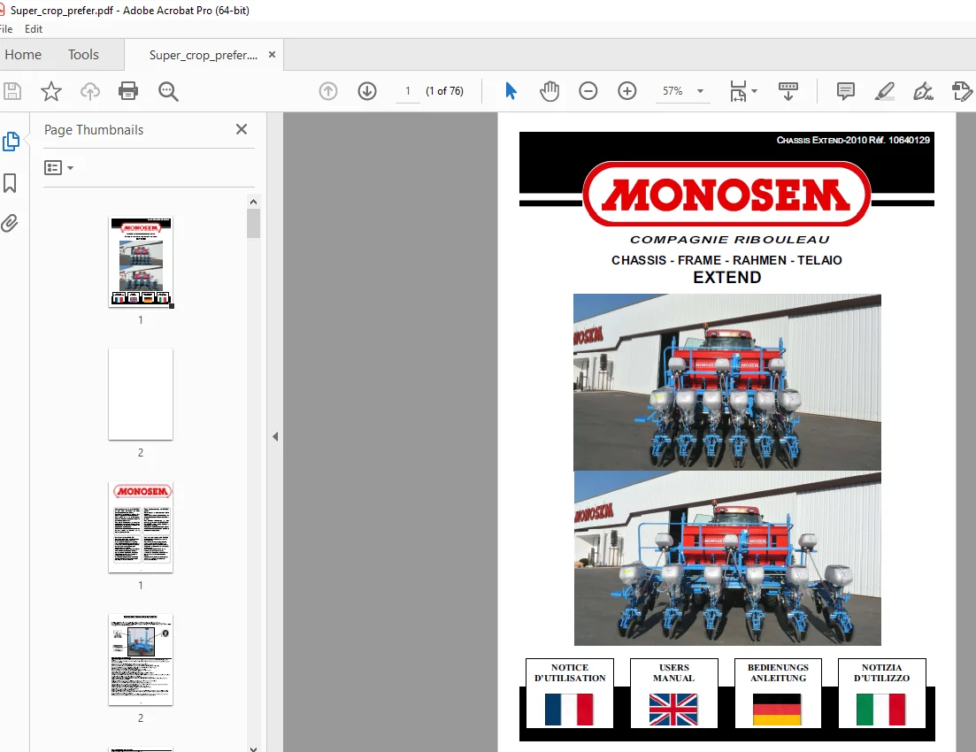Click "COMPAGNIE RIBOULEAU" text
976x752 pixels.
click(729, 240)
